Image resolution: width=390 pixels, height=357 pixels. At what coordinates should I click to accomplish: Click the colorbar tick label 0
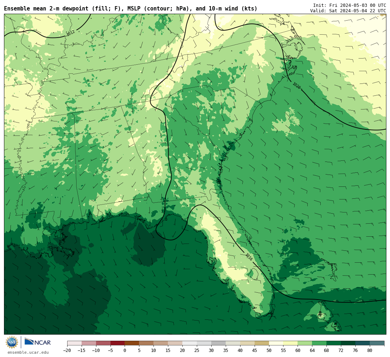(x=125, y=350)
